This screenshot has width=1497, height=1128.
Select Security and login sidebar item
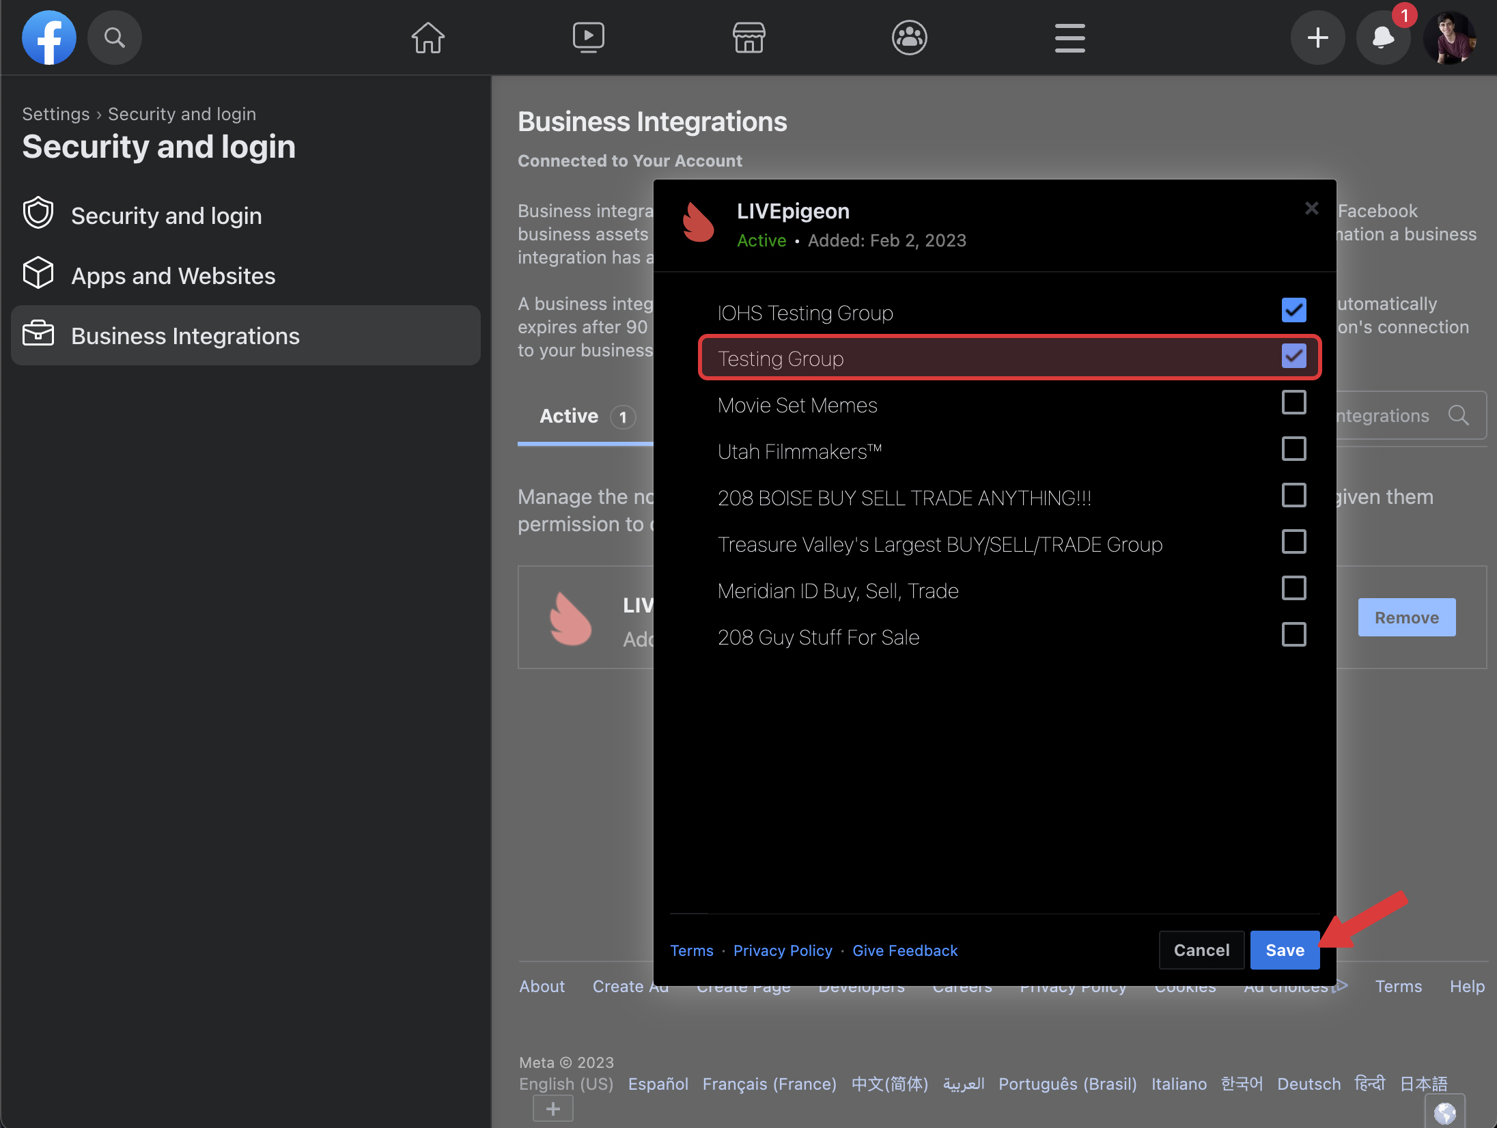point(166,216)
